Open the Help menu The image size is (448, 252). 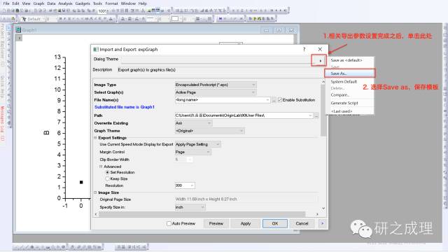143,3
